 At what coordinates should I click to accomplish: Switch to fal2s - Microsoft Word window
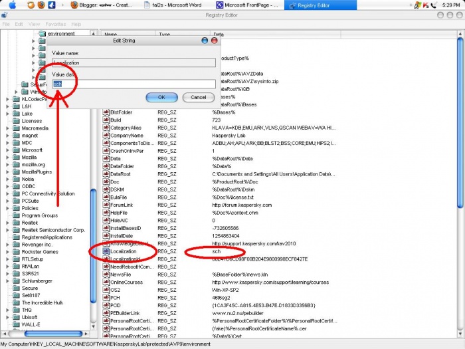point(173,5)
